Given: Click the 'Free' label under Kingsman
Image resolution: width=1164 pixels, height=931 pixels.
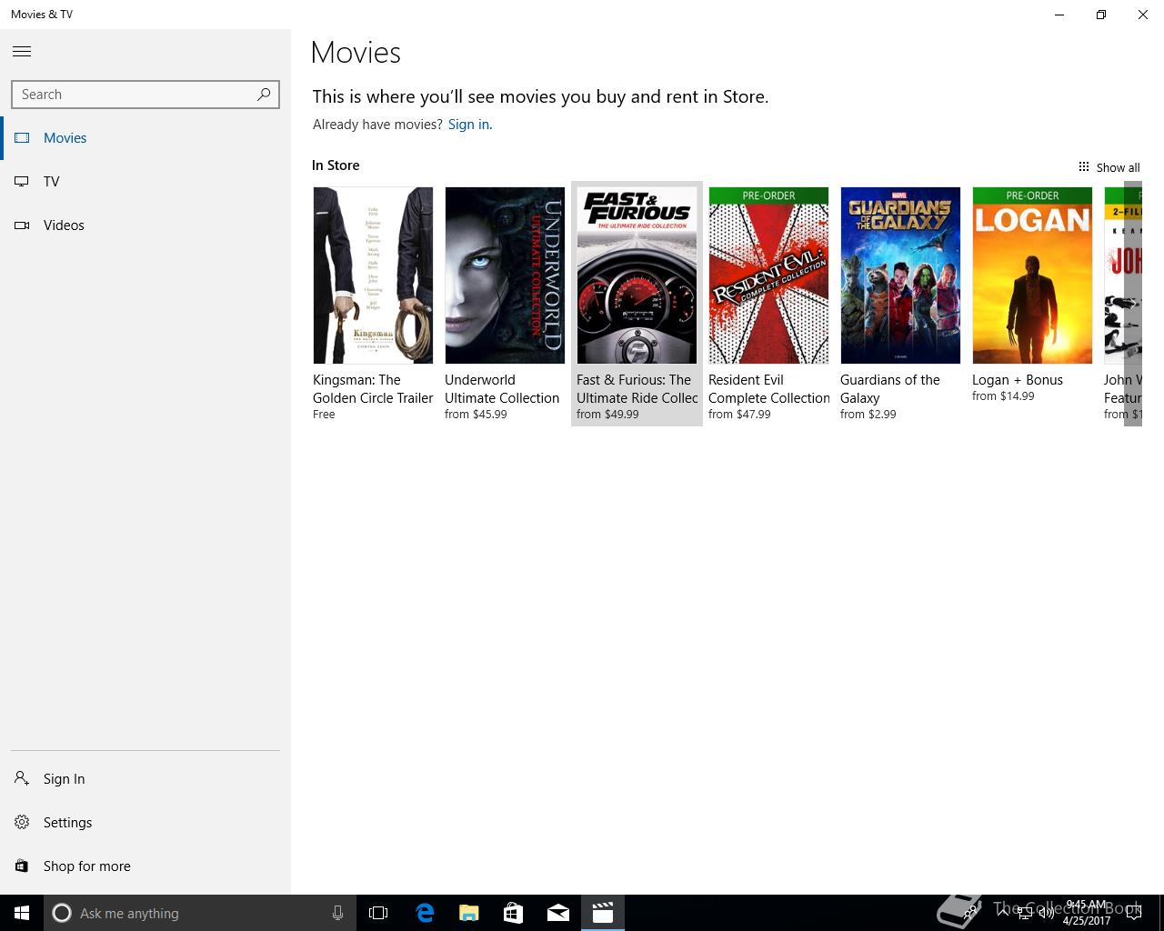Looking at the screenshot, I should [324, 415].
